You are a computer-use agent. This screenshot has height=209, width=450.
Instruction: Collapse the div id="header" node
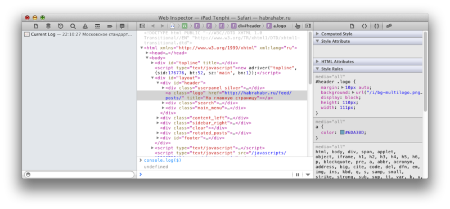pos(158,83)
